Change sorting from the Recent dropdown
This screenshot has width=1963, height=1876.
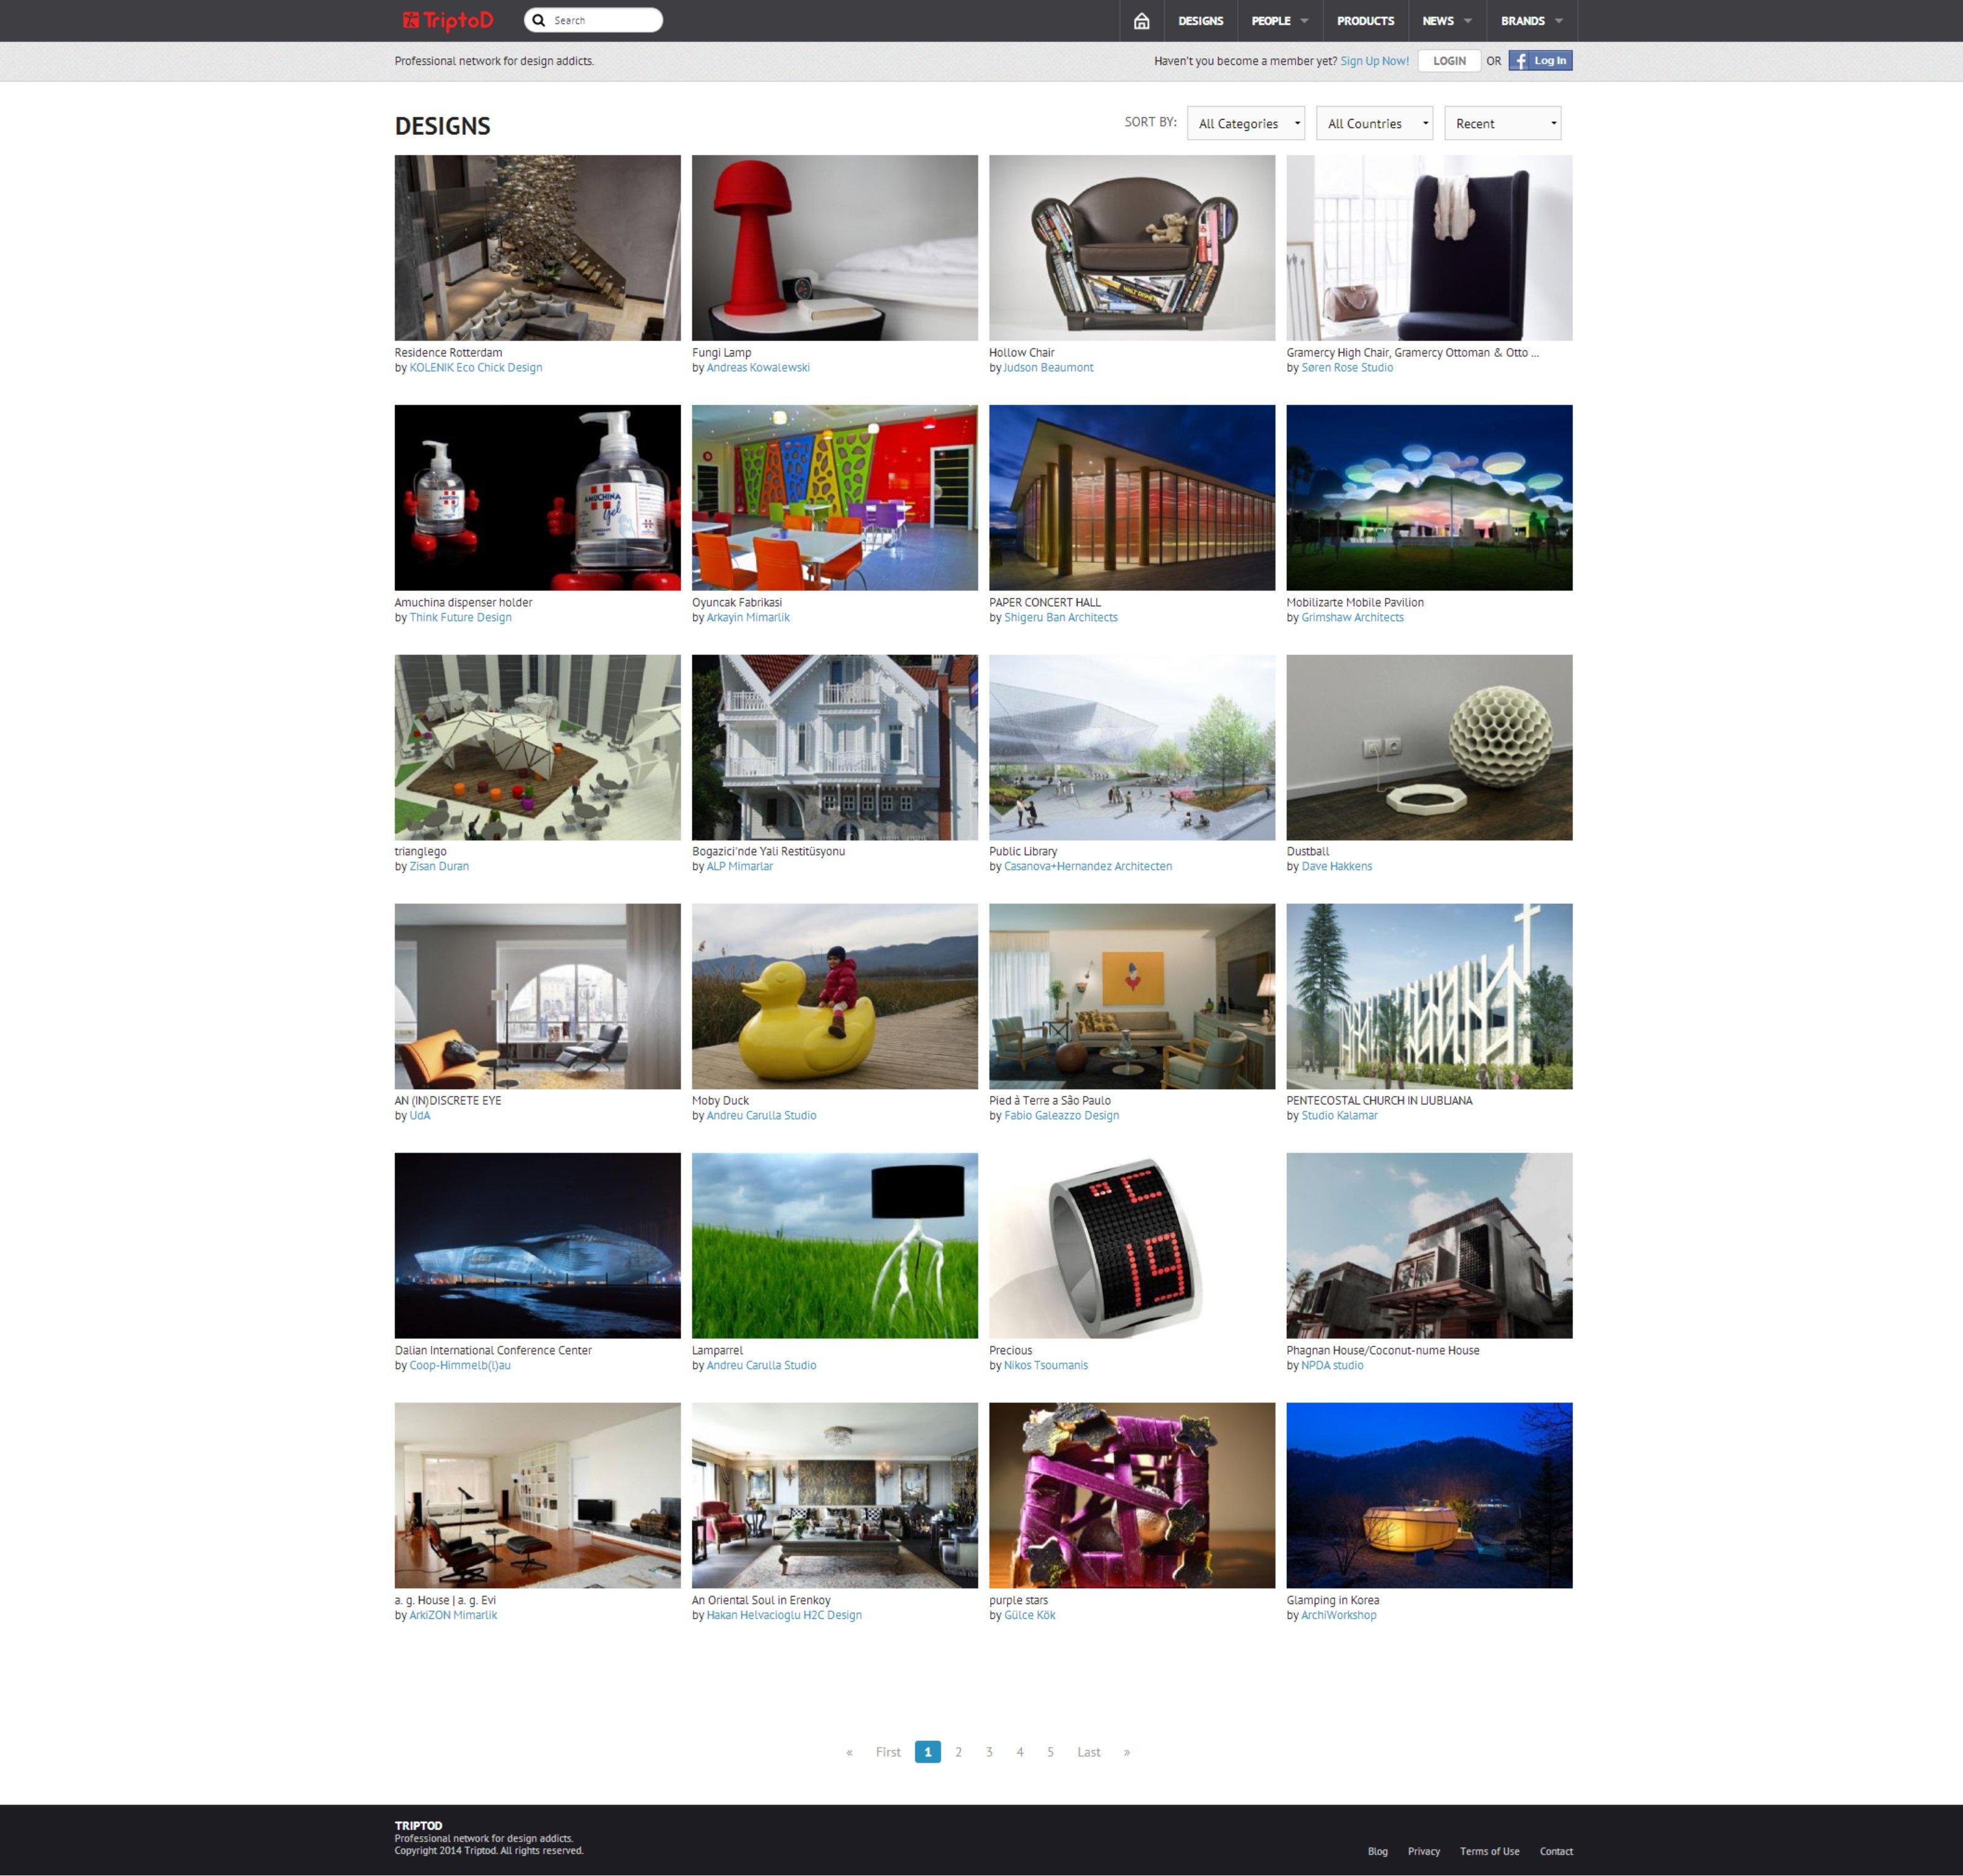pos(1502,124)
